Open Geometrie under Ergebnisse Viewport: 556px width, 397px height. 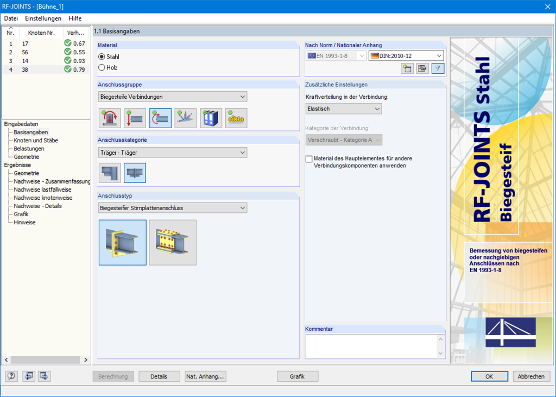(27, 173)
